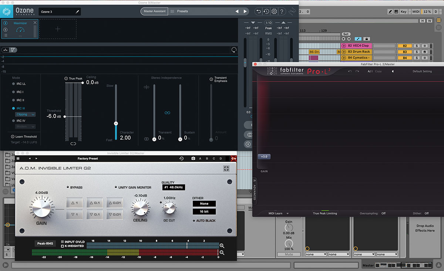This screenshot has width=444, height=271.
Task: Switch to the Ozone gain reduction trace view
Action: pyautogui.click(x=13, y=50)
